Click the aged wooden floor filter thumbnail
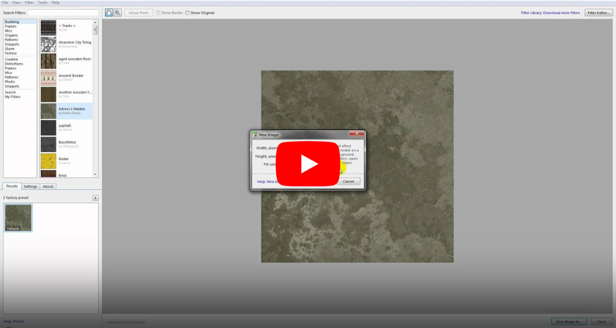Image resolution: width=616 pixels, height=328 pixels. coord(48,61)
